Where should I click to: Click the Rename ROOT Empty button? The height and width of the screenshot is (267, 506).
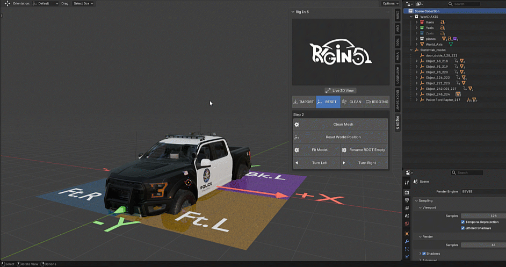[x=364, y=150]
